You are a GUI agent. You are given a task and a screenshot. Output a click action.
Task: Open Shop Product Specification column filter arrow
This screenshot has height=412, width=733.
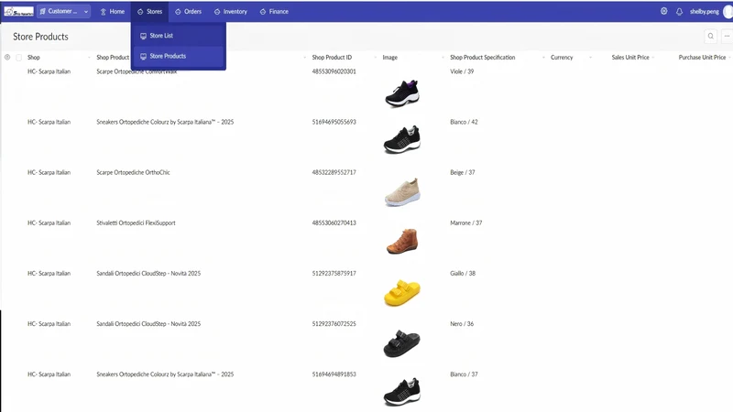tap(543, 58)
